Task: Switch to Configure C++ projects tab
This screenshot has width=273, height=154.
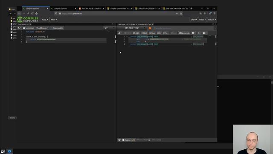Action: (147, 9)
